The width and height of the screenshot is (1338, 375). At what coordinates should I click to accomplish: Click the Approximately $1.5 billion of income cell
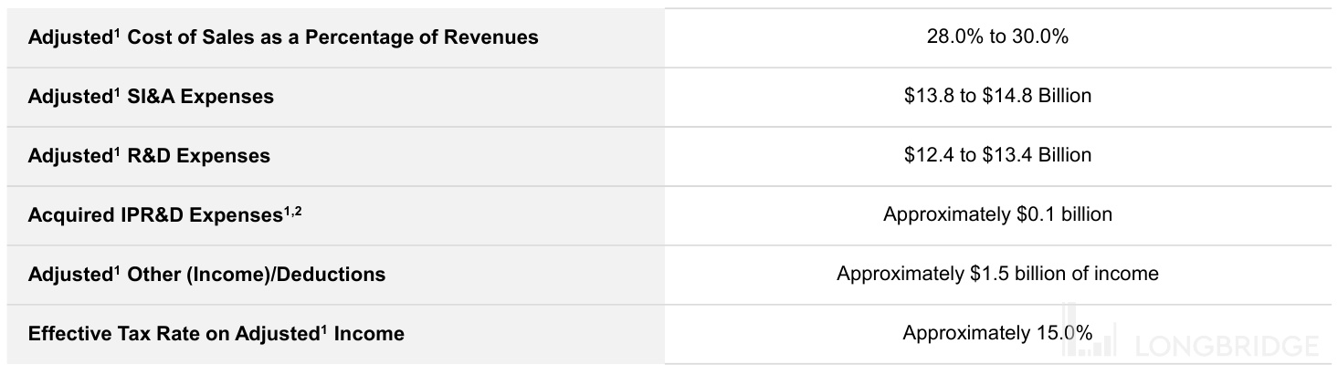(997, 274)
